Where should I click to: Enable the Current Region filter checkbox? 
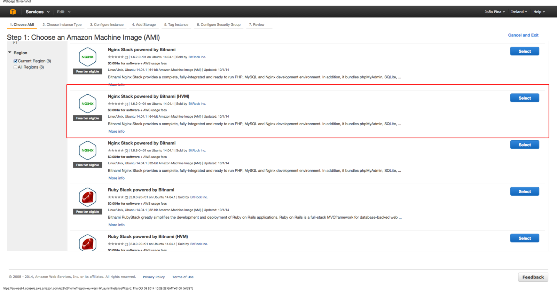tap(15, 61)
